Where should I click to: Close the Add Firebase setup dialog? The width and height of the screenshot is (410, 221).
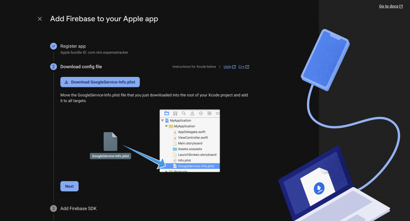tap(40, 19)
